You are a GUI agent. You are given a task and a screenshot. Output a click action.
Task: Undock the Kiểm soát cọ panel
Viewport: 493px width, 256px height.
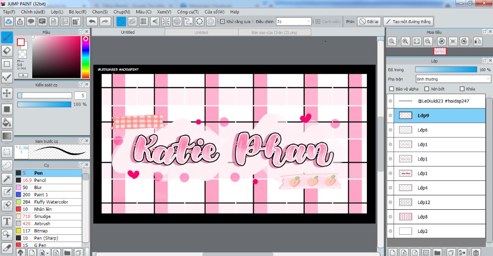pos(81,85)
